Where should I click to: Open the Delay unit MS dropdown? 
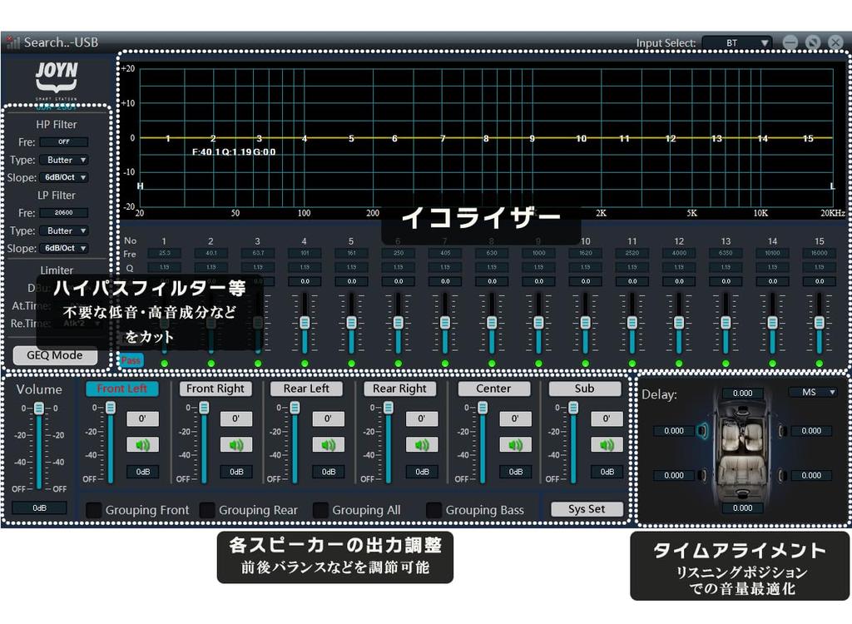coord(813,392)
